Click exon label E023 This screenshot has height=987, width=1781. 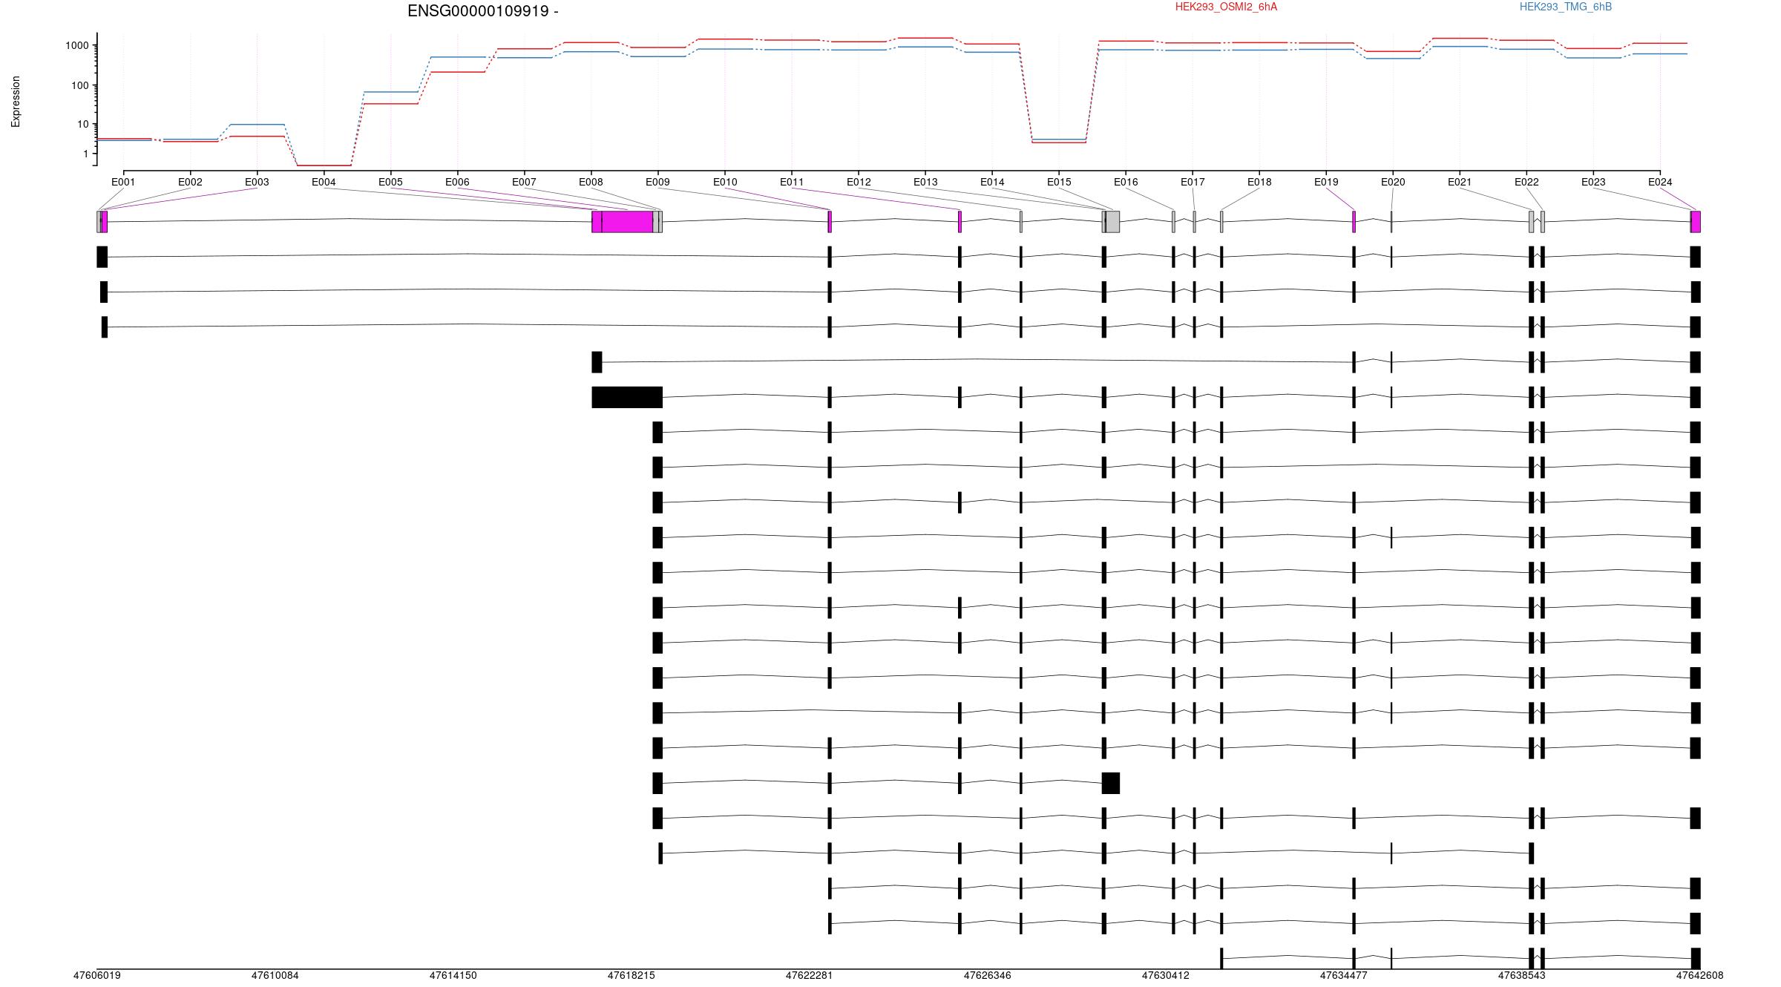click(x=1593, y=182)
